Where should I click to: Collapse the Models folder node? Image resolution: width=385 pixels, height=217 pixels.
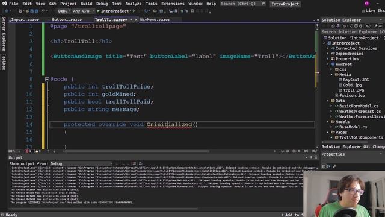click(x=328, y=122)
